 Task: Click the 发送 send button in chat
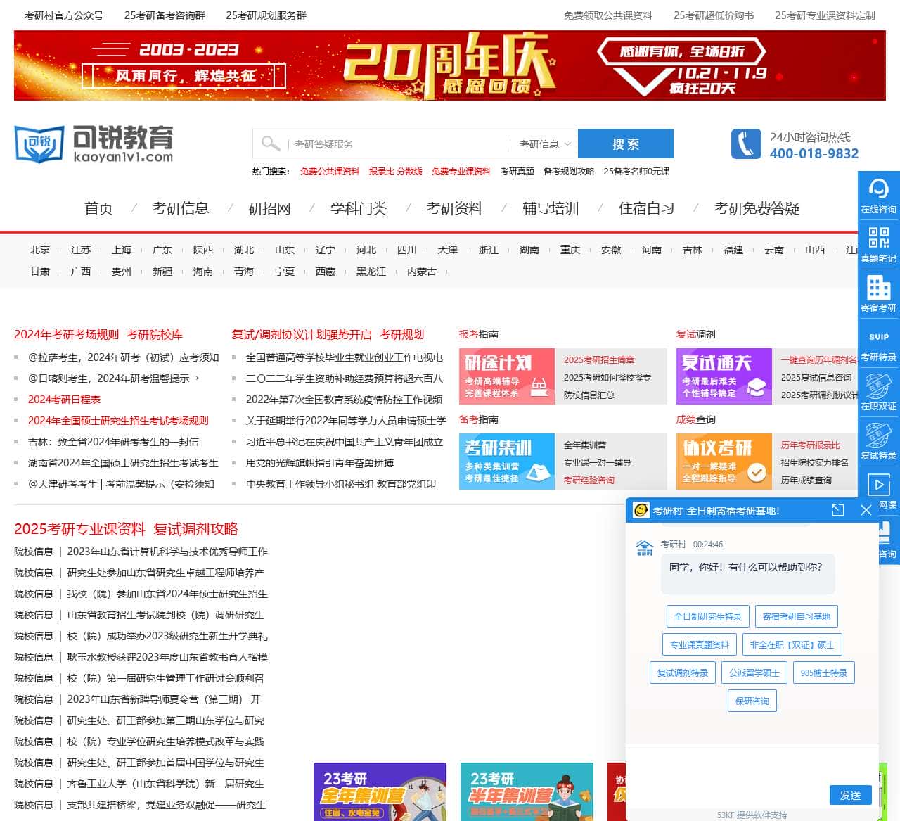tap(850, 795)
